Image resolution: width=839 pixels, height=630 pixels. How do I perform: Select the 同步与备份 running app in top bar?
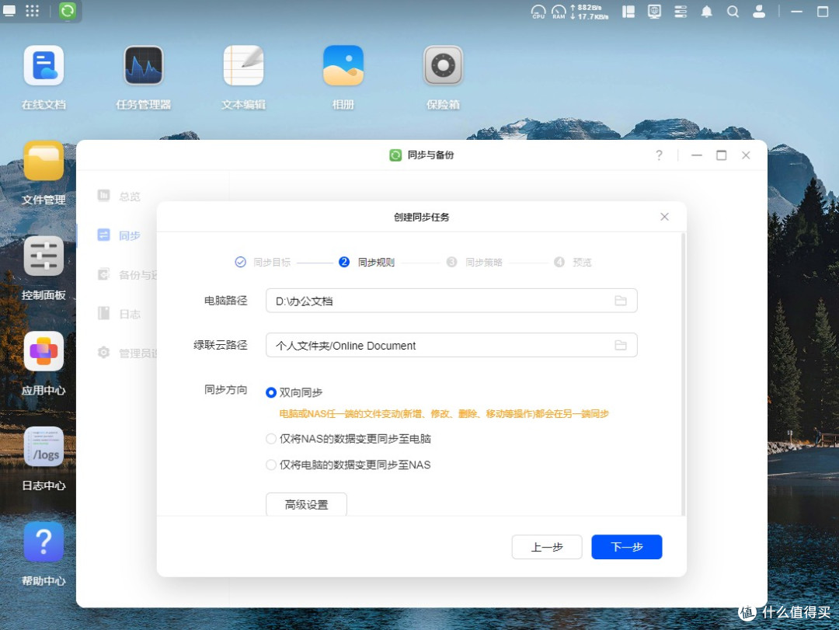68,11
